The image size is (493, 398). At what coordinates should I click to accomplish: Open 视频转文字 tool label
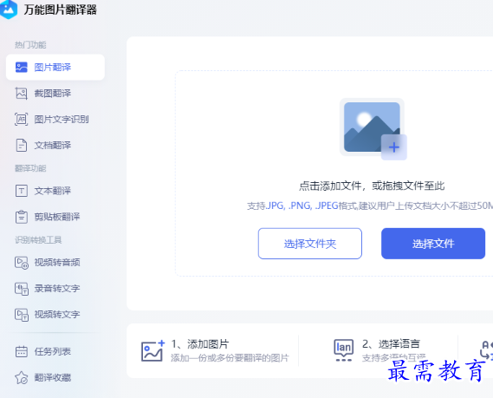[x=57, y=315]
